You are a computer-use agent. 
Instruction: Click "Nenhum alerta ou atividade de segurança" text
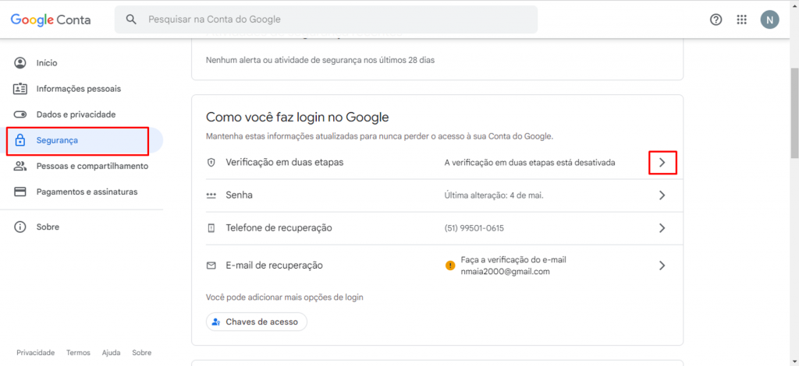pyautogui.click(x=320, y=60)
